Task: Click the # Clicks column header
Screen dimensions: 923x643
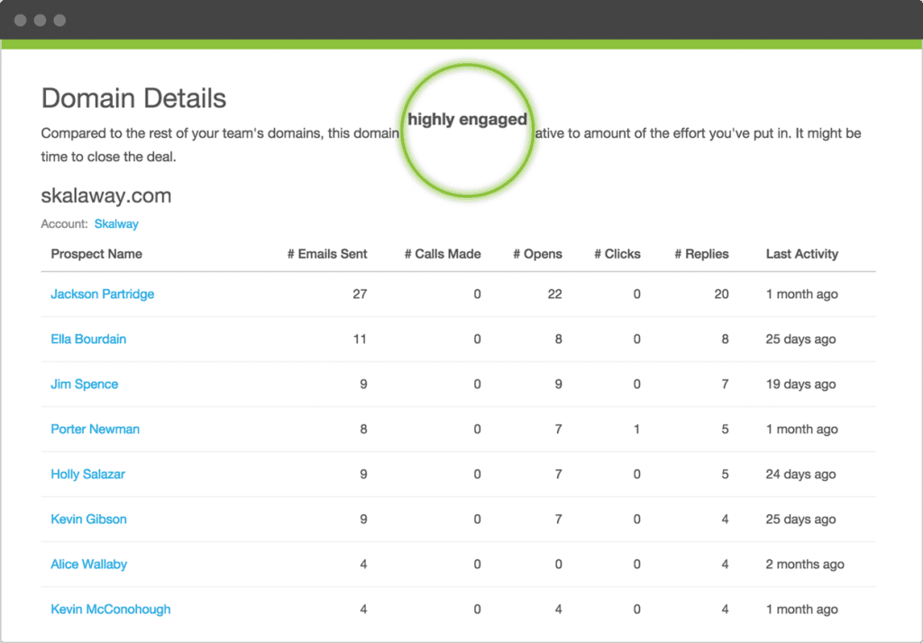Action: [617, 254]
